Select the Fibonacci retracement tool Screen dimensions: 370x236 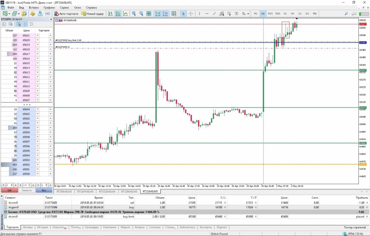click(x=229, y=14)
